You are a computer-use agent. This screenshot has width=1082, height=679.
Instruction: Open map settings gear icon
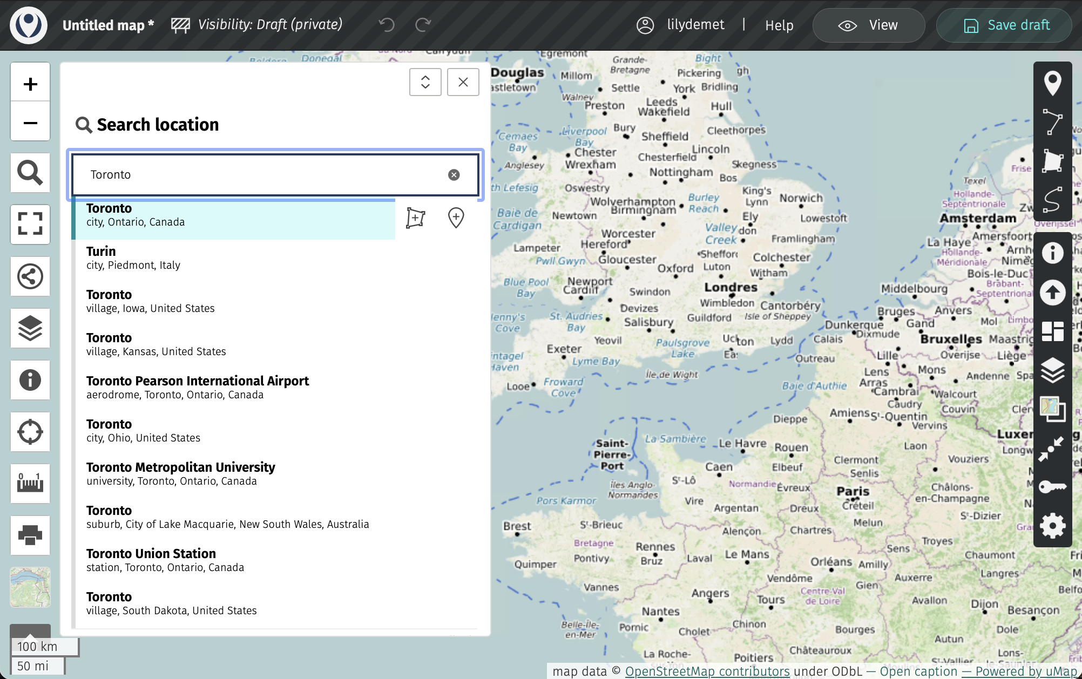pyautogui.click(x=1052, y=525)
